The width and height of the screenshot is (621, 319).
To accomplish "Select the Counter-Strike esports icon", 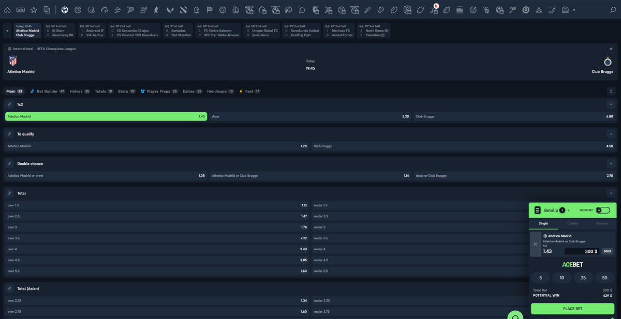I will [x=157, y=10].
